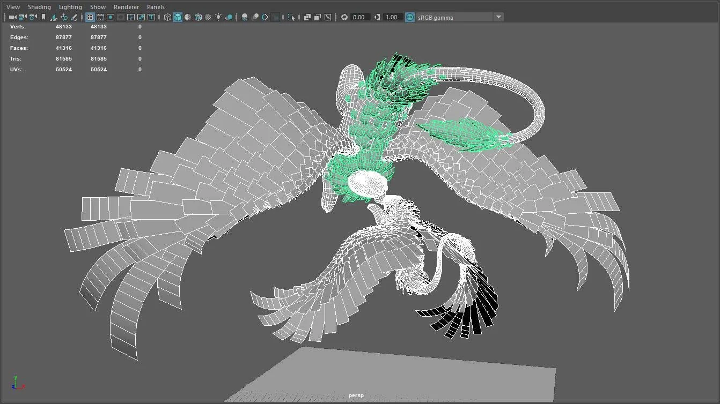
Task: Click the 2D pan/zoom icon
Action: [64, 17]
